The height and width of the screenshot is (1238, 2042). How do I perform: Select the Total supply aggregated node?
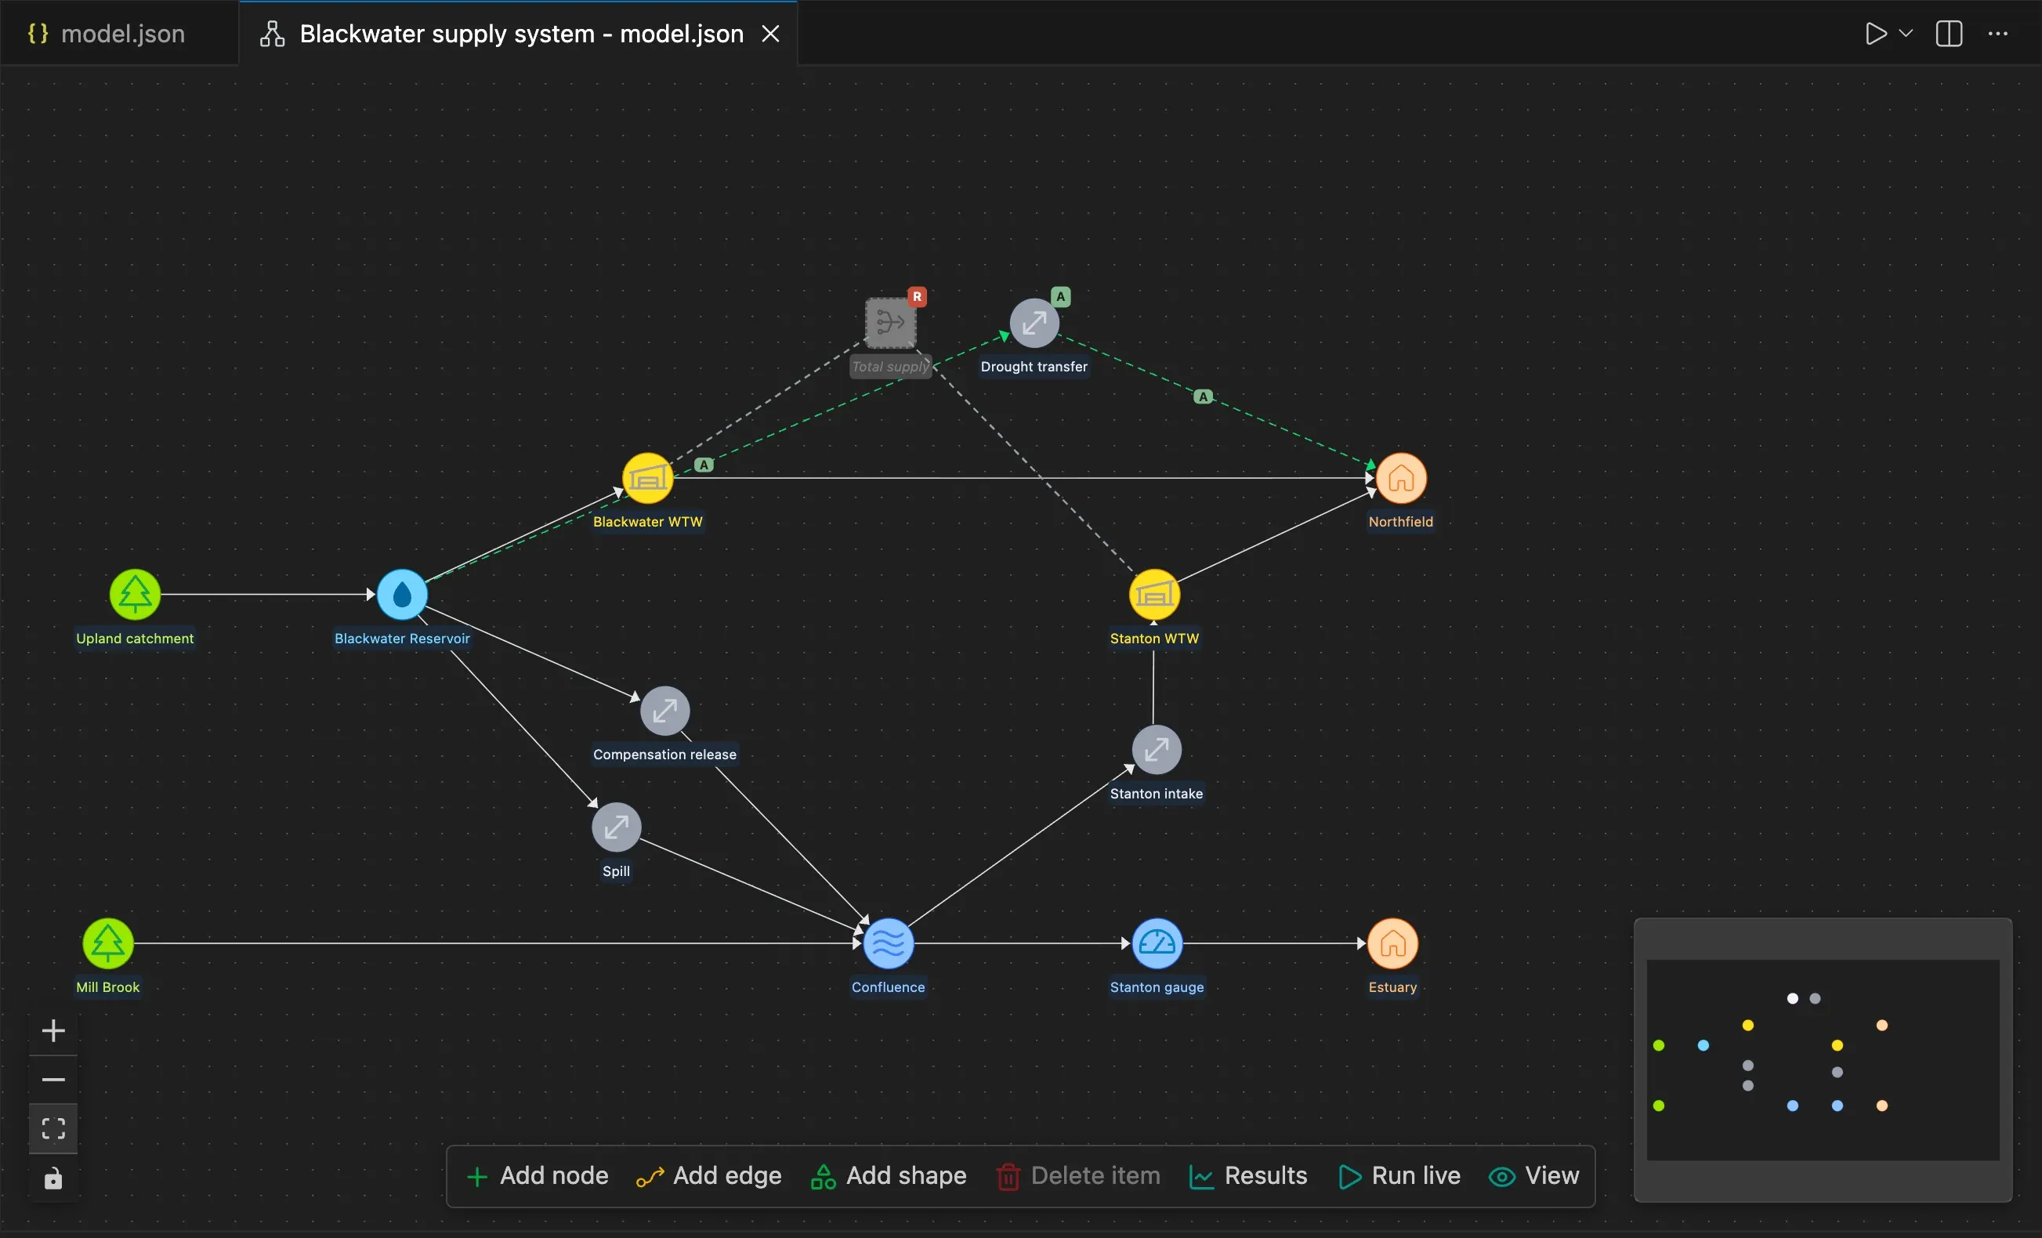(891, 323)
